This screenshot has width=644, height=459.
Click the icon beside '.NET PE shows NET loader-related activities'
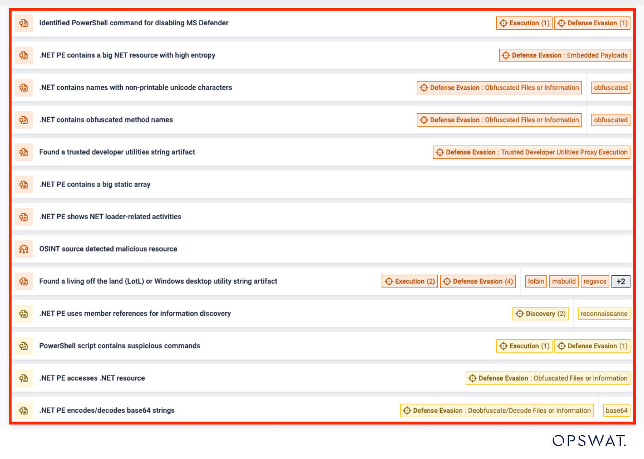[x=24, y=217]
